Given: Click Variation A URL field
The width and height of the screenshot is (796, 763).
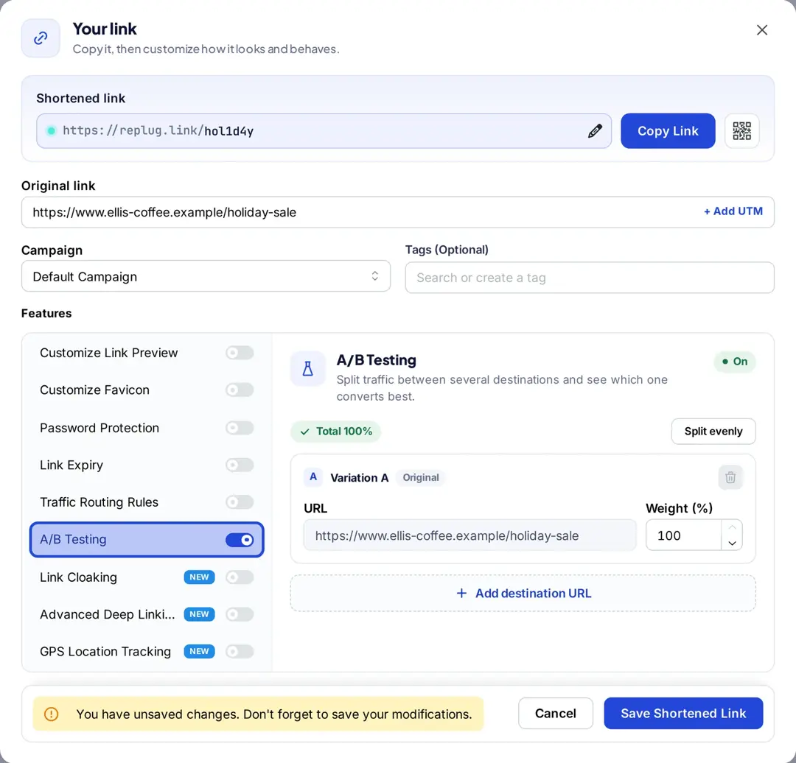Looking at the screenshot, I should [x=469, y=535].
